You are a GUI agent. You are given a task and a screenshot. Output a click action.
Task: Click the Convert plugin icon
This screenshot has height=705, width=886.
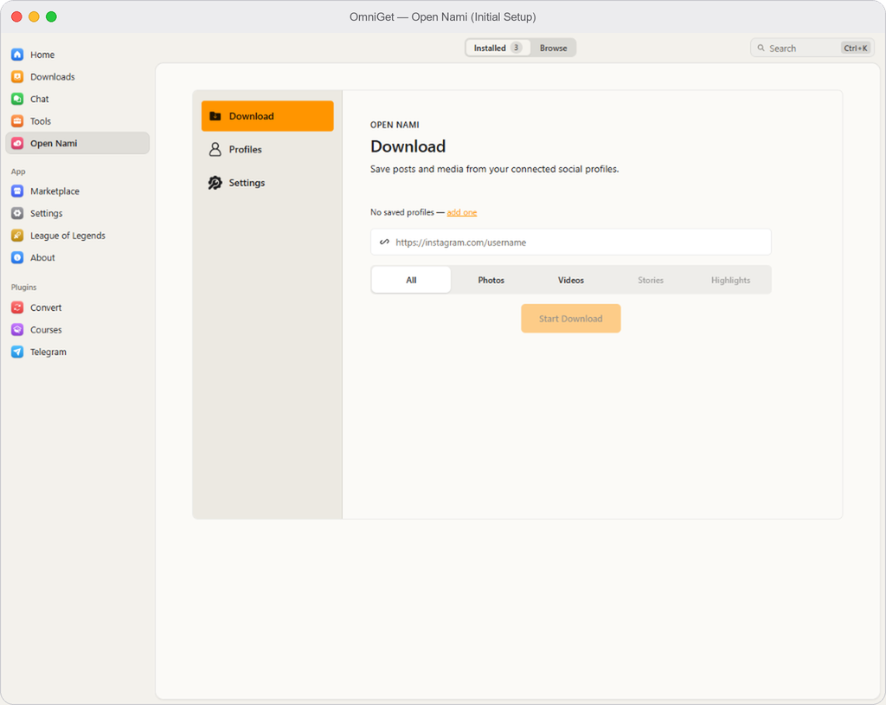pos(17,307)
